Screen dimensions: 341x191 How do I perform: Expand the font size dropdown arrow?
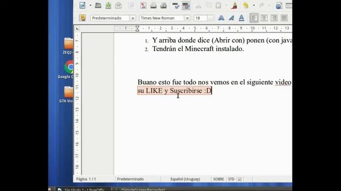(210, 18)
